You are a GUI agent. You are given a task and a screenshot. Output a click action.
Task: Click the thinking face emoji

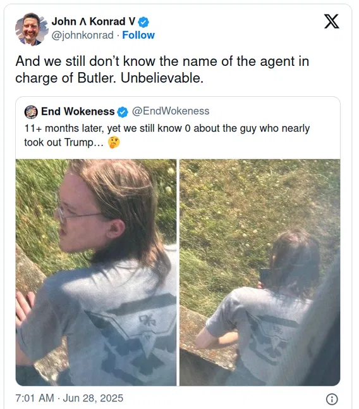click(114, 142)
